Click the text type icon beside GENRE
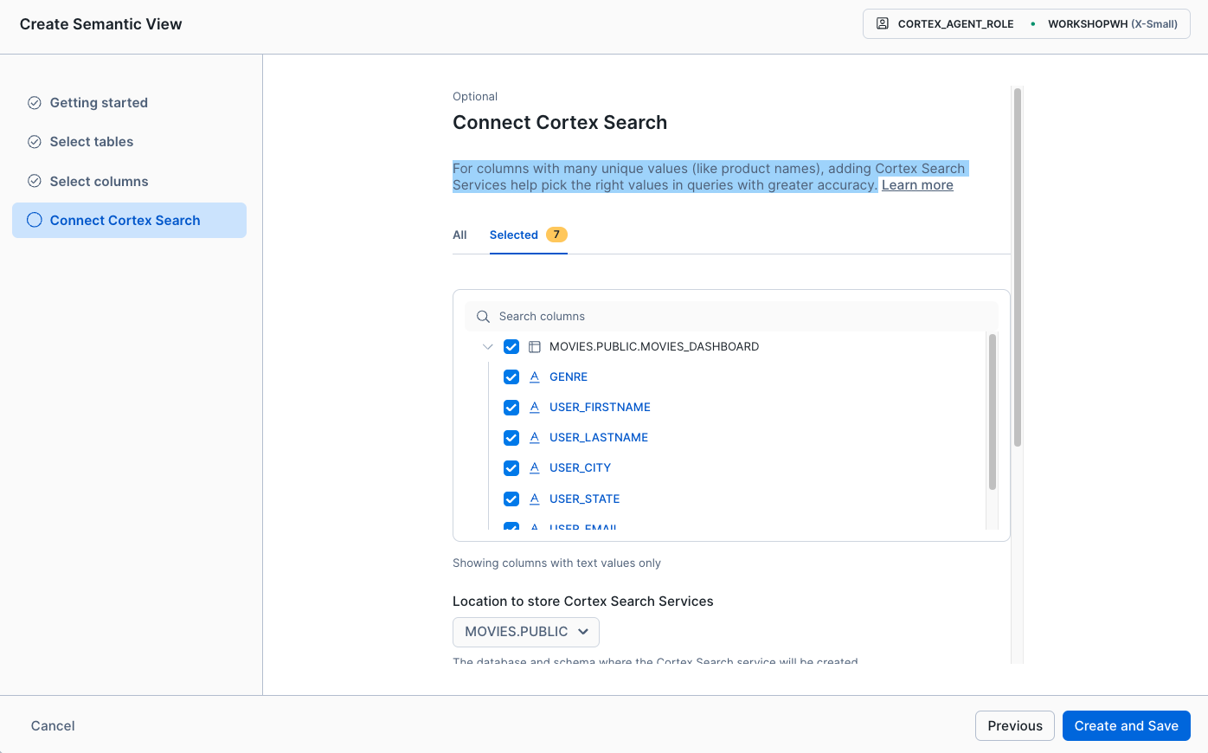The width and height of the screenshot is (1208, 753). point(535,377)
